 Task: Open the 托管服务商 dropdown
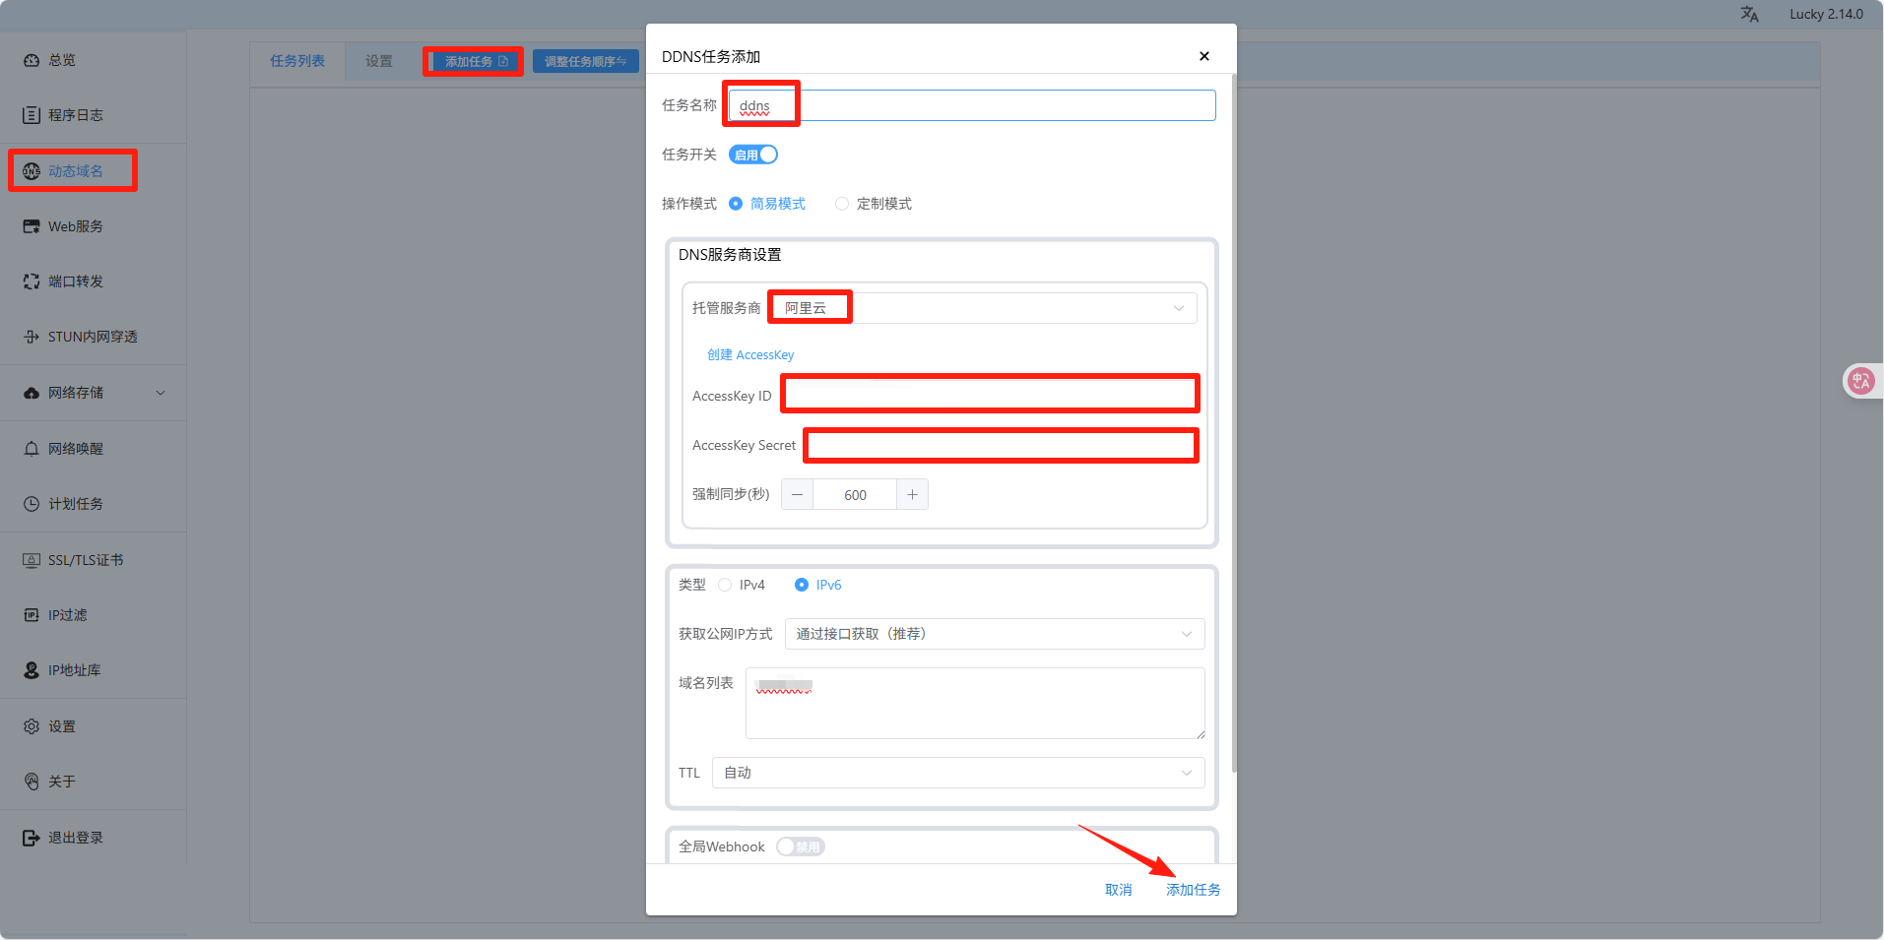tap(984, 308)
